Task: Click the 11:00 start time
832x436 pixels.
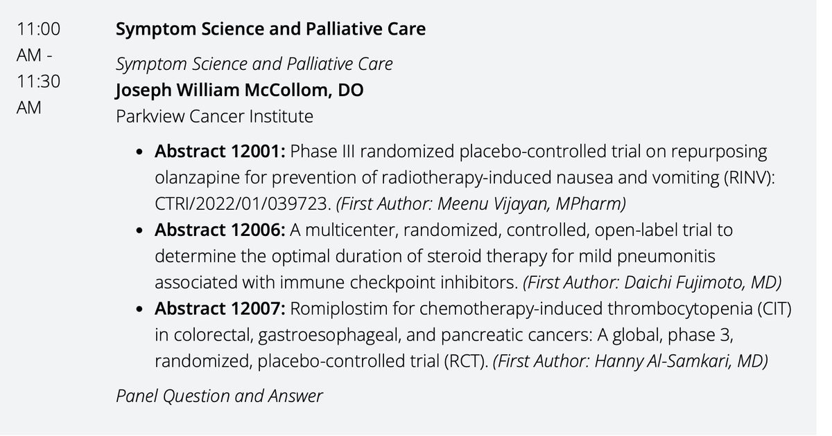Action: pyautogui.click(x=38, y=29)
